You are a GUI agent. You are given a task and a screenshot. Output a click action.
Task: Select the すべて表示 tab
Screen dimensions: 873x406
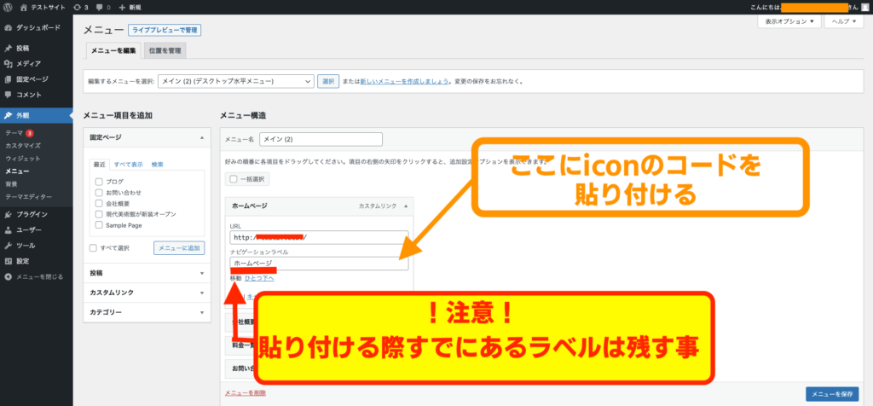coord(129,165)
